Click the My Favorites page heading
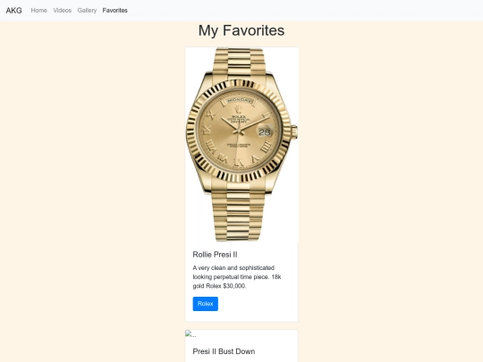This screenshot has height=362, width=483. click(x=241, y=30)
